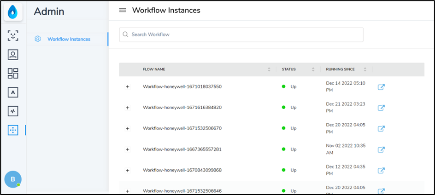Click the Dec 12 2022 04:35 PM date

pyautogui.click(x=346, y=170)
